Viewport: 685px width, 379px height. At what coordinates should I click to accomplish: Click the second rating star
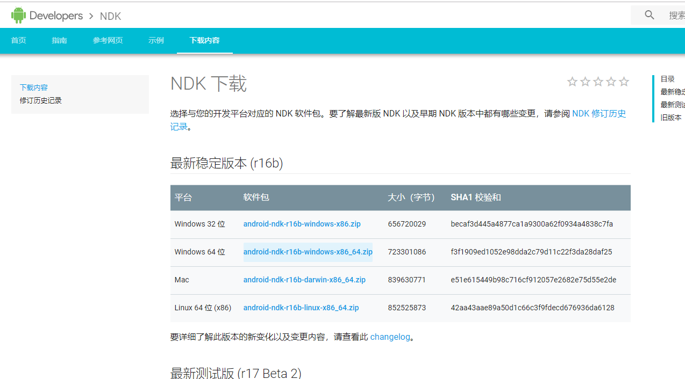point(585,82)
